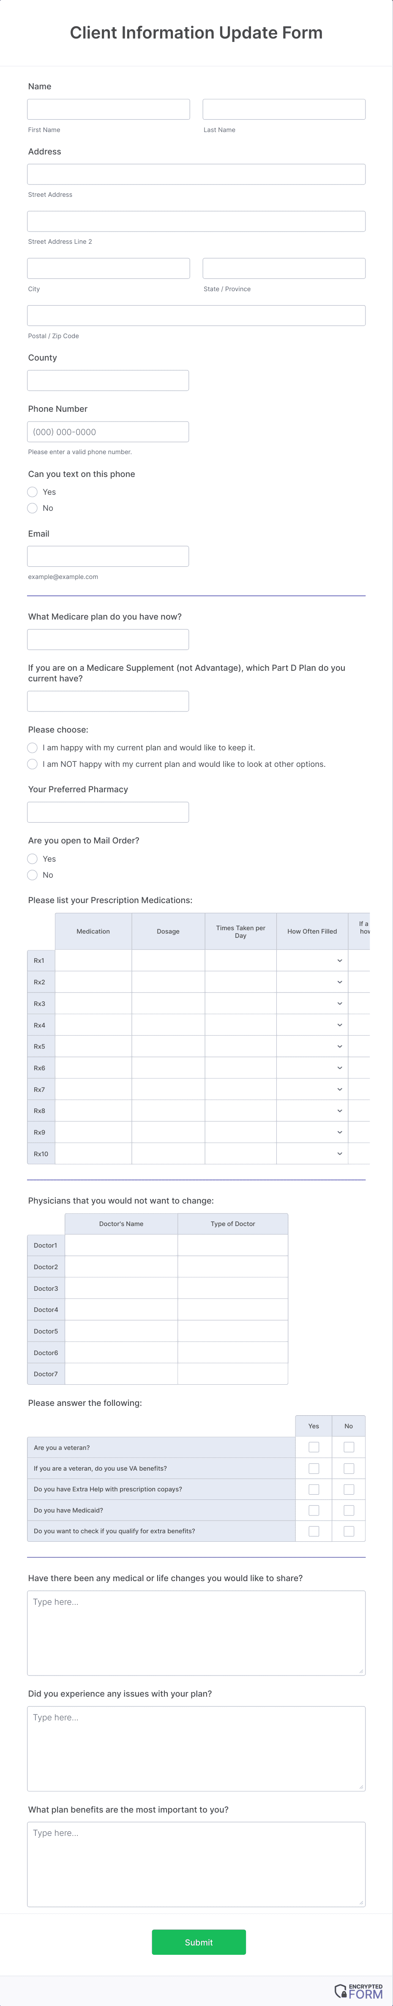Check "Yes" for VA benefits question
Image resolution: width=393 pixels, height=2006 pixels.
pos(314,1468)
